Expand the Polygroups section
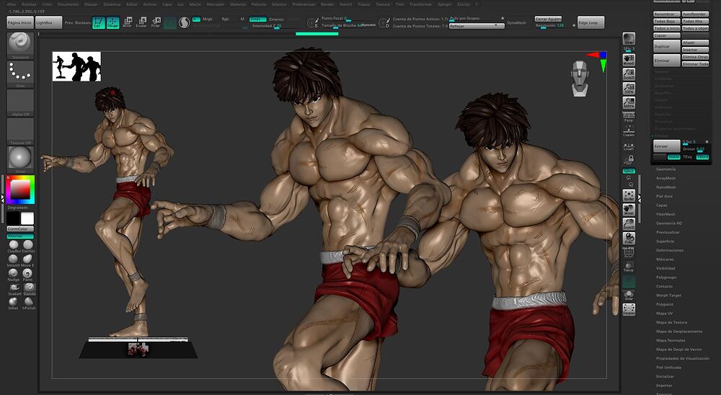Screen dimensions: 721x395 [x=665, y=278]
